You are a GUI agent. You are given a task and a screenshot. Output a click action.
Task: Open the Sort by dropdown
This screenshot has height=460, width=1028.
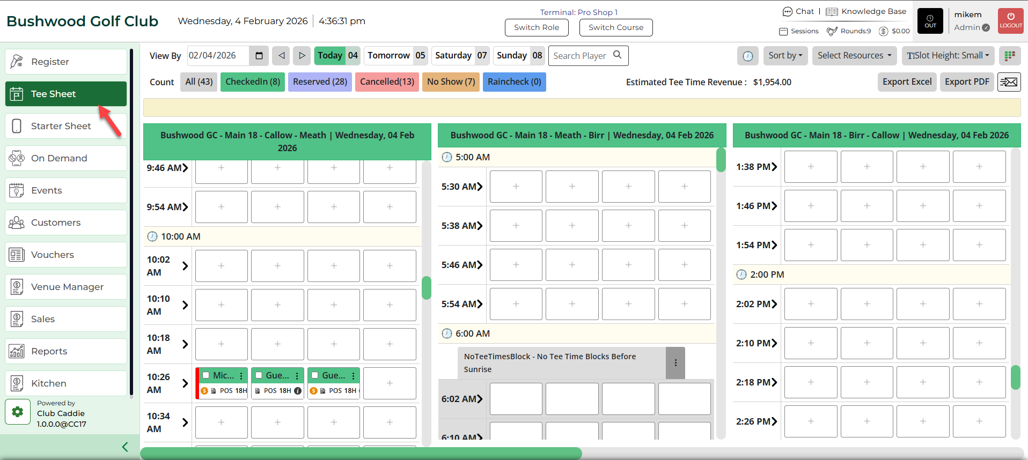click(785, 56)
